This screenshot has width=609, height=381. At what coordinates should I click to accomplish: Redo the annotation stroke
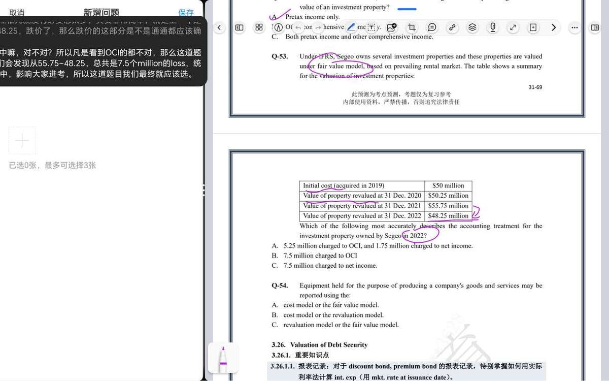coord(318,27)
